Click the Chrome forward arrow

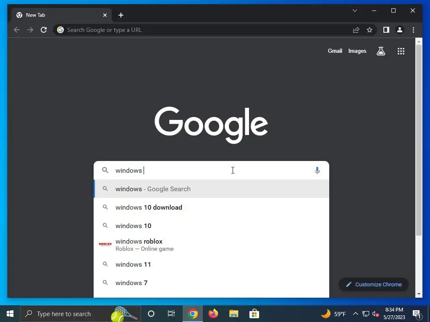pos(30,30)
